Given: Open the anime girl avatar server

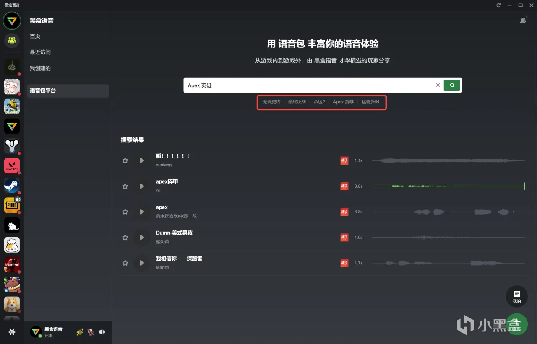Looking at the screenshot, I should 12,87.
